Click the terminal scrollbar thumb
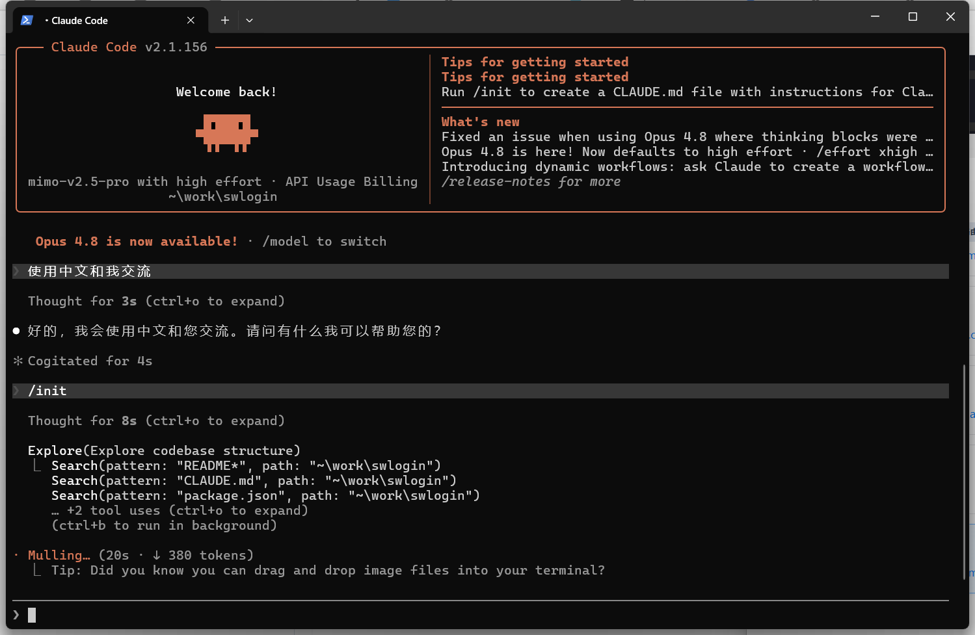The height and width of the screenshot is (635, 975). (964, 472)
